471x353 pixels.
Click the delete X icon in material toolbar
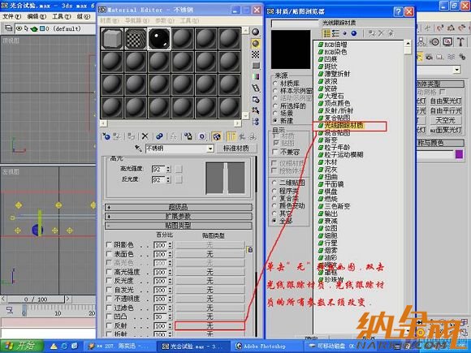point(145,136)
